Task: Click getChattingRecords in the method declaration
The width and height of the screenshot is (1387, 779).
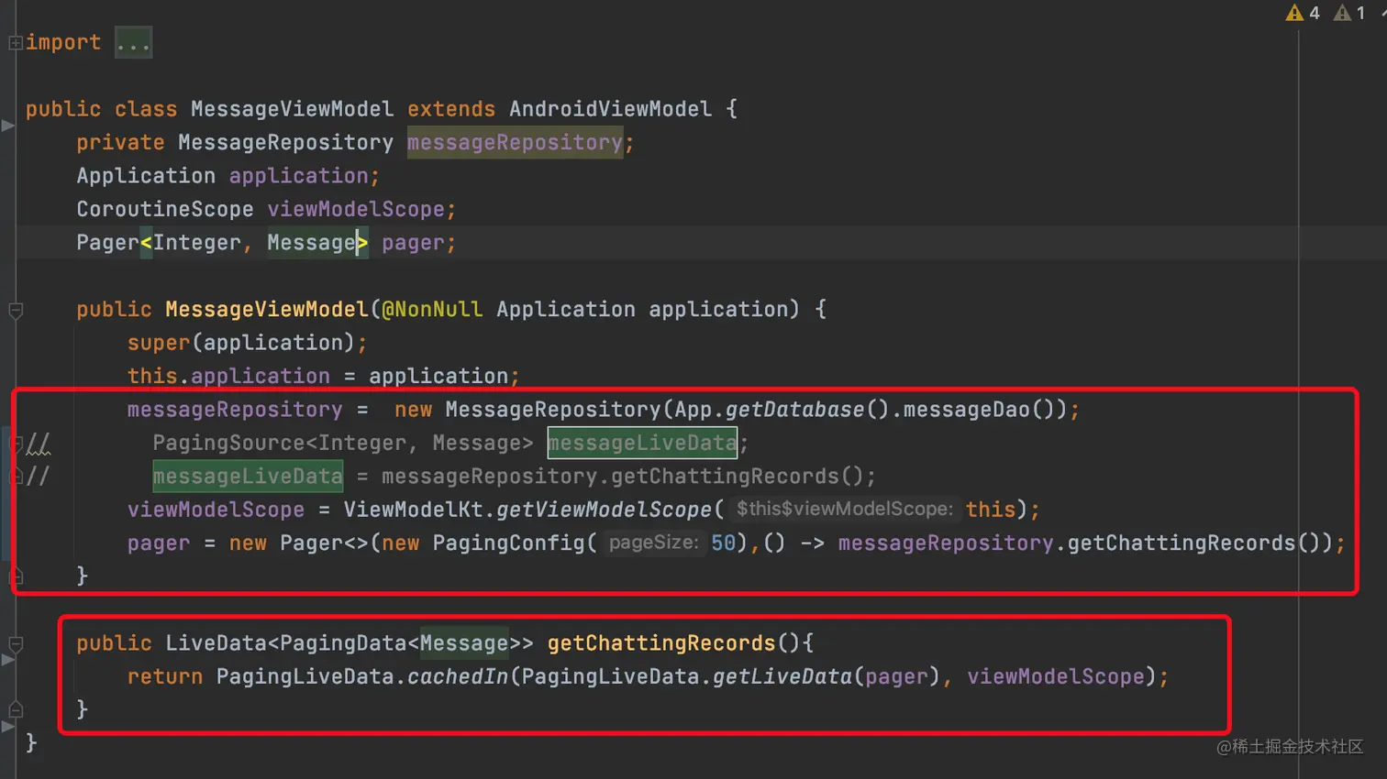Action: tap(661, 643)
